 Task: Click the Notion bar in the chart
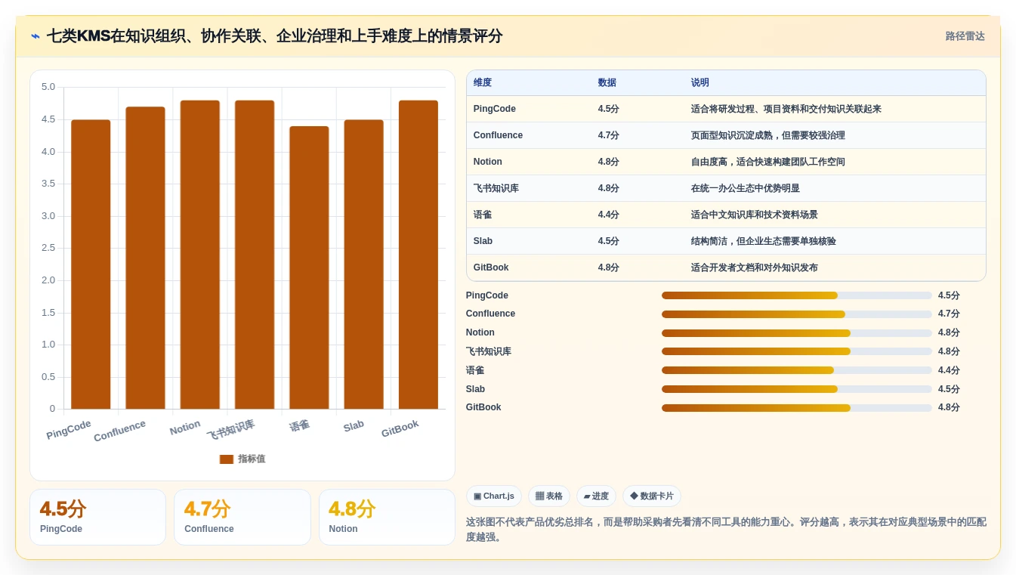pos(200,255)
